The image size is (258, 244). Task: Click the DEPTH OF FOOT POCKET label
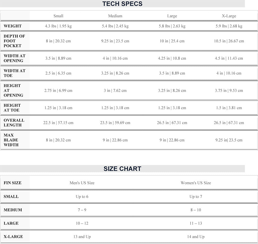[14, 41]
